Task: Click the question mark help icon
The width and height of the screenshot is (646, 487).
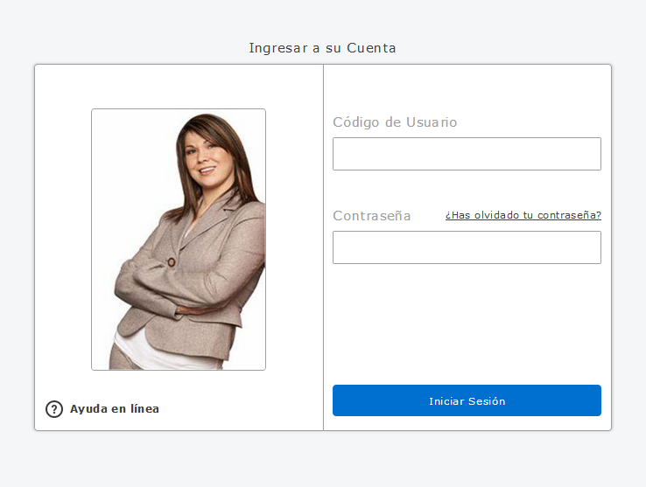Action: (x=54, y=408)
